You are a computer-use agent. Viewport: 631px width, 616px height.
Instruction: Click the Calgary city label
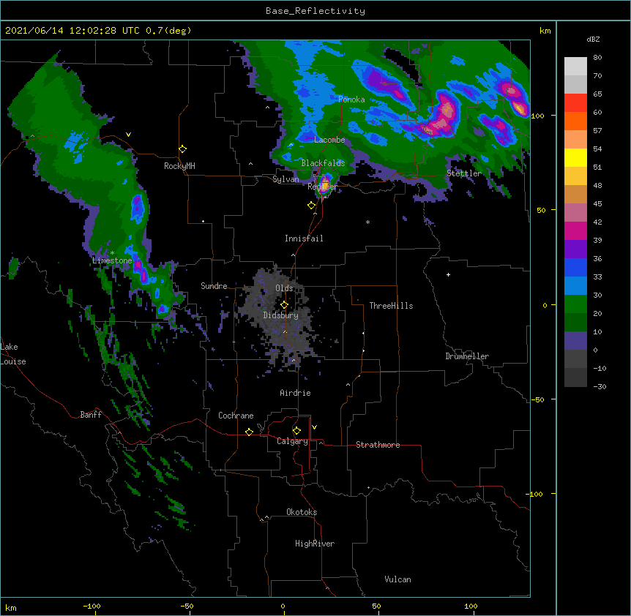pos(293,441)
